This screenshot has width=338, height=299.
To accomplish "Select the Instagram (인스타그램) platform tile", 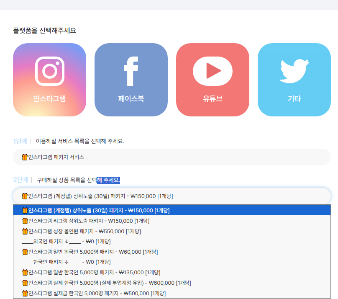I will (x=49, y=80).
